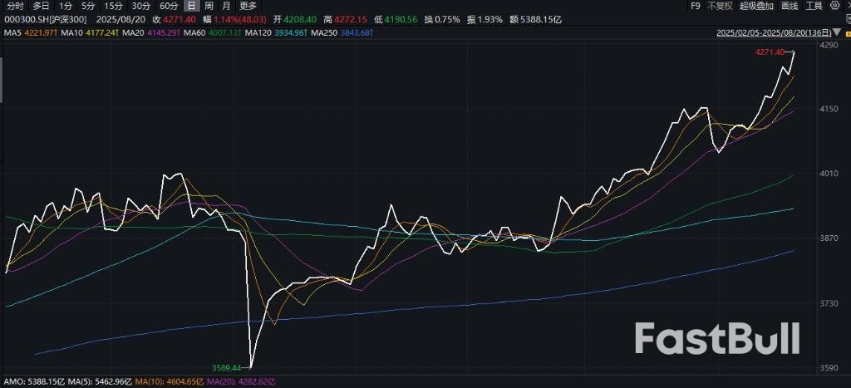This screenshot has height=388, width=851.
Task: Expand the 更多 more periods menu
Action: pos(248,6)
